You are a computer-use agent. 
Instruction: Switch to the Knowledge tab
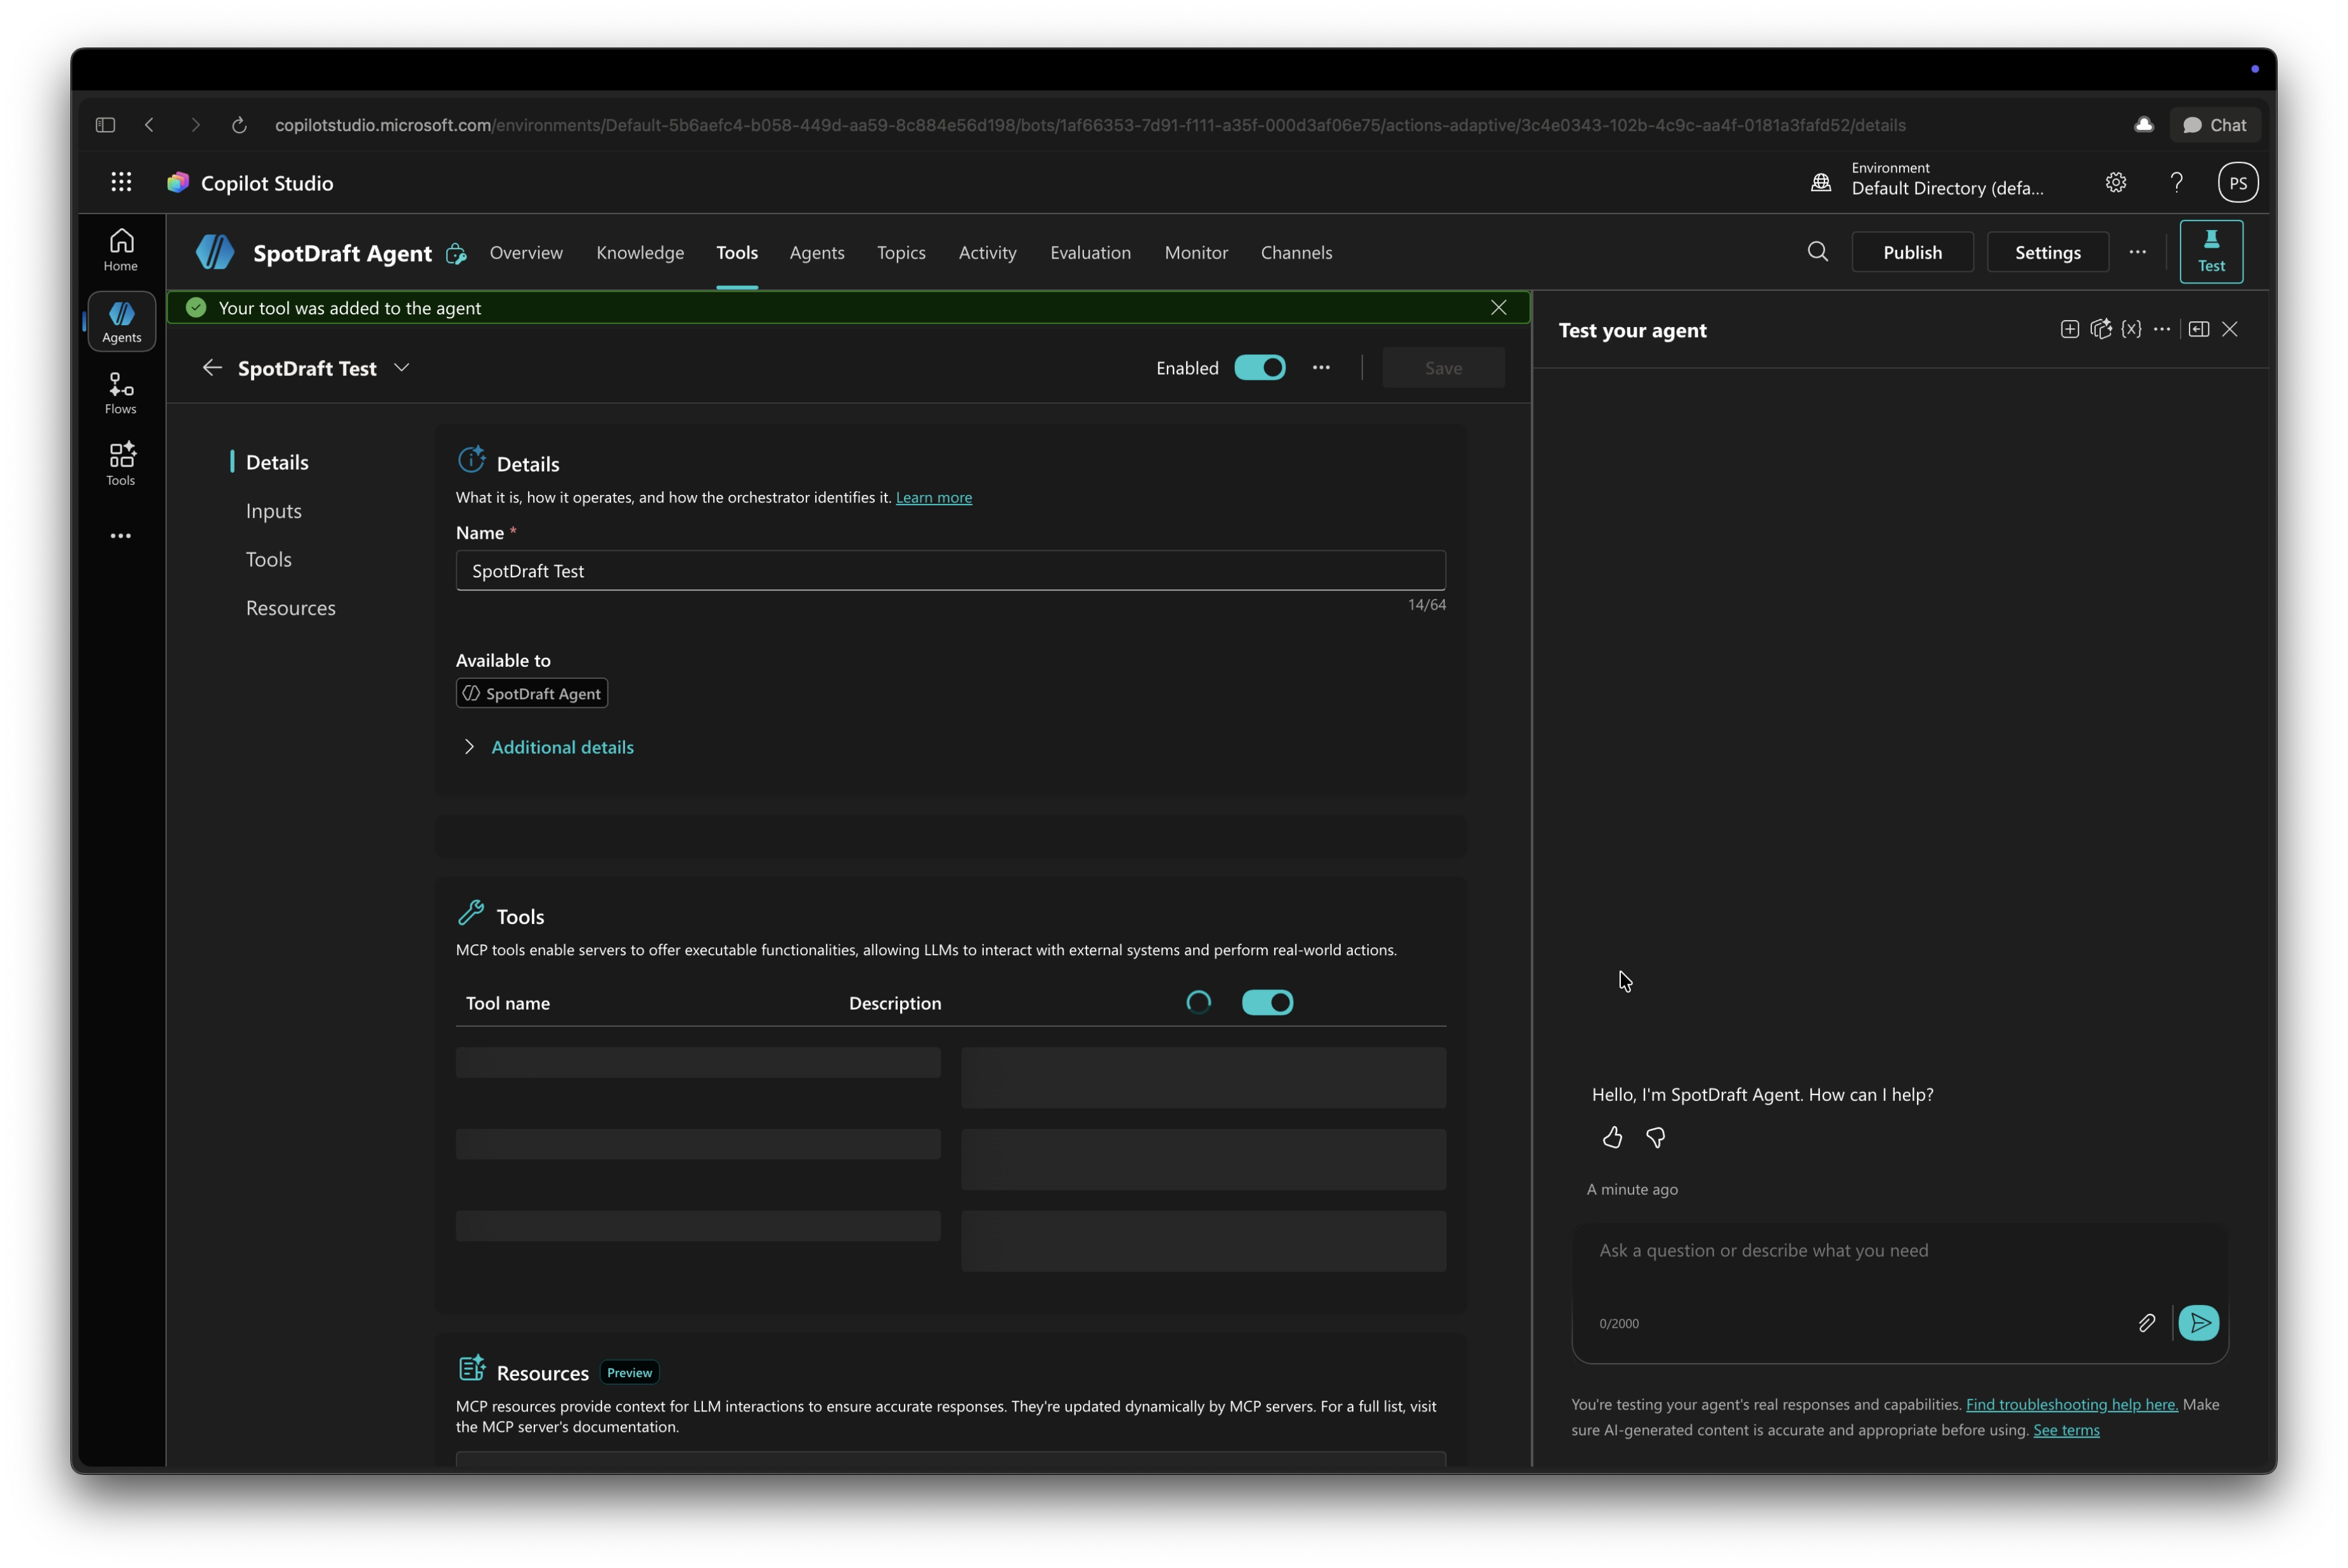point(640,252)
